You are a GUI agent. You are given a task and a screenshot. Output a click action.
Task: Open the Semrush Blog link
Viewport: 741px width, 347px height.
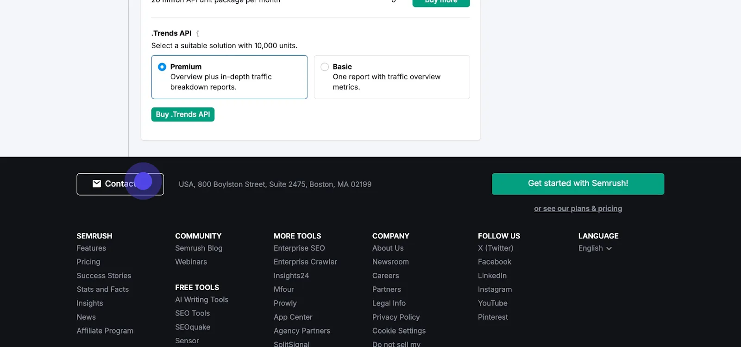coord(199,248)
